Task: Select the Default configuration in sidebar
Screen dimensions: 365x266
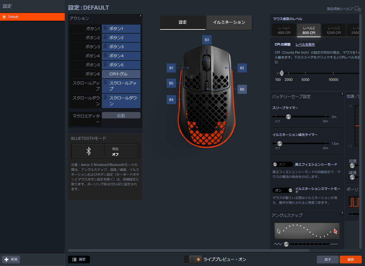Action: (x=32, y=17)
